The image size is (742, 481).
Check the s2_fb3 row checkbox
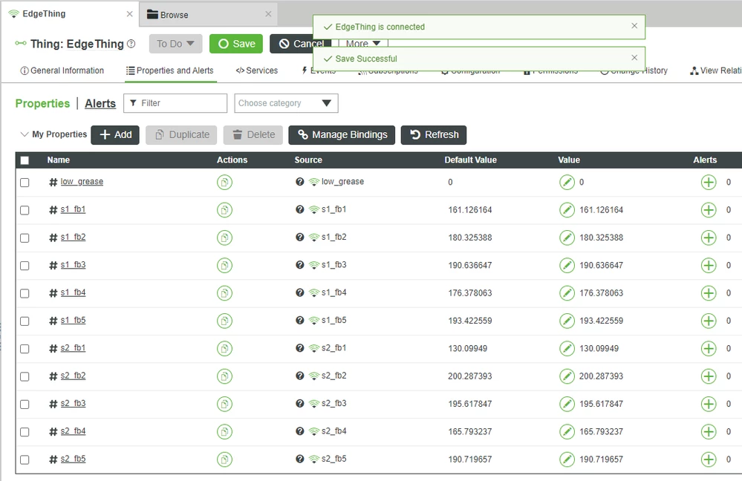coord(25,405)
